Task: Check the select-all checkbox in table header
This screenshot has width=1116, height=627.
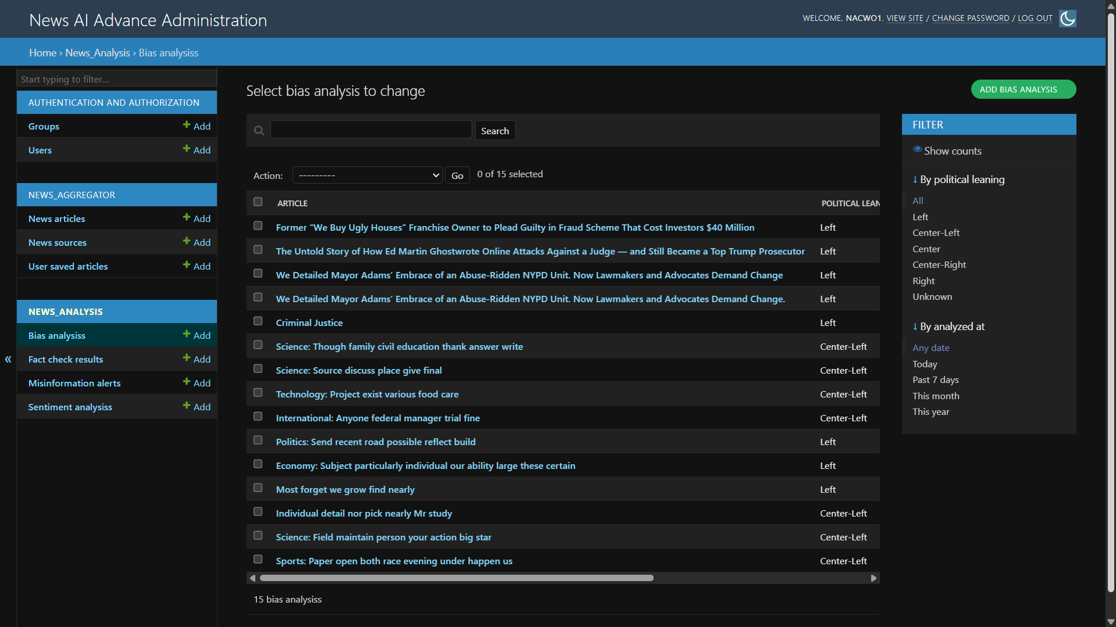Action: point(258,202)
